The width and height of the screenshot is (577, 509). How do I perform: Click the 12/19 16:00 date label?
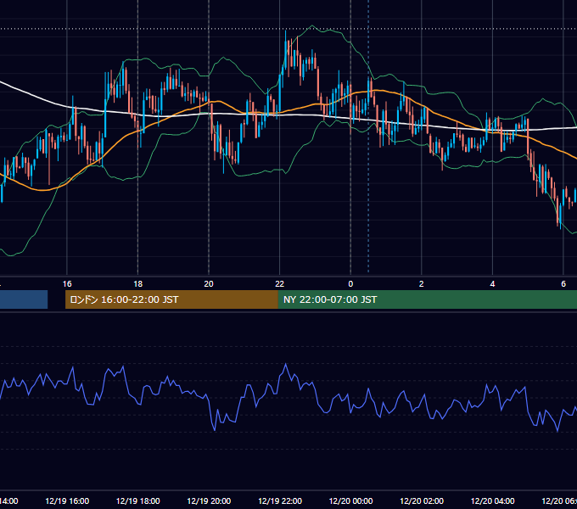[67, 501]
